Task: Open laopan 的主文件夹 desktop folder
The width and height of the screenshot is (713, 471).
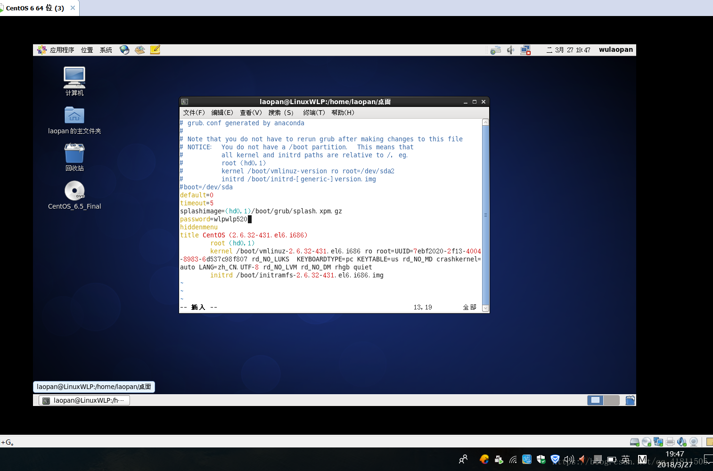Action: pyautogui.click(x=74, y=121)
